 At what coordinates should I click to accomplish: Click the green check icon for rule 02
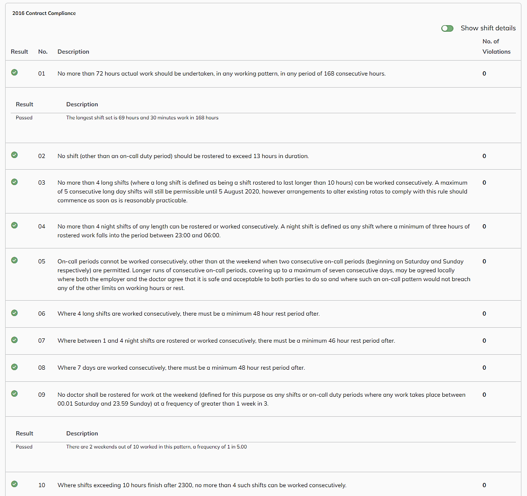[x=14, y=155]
